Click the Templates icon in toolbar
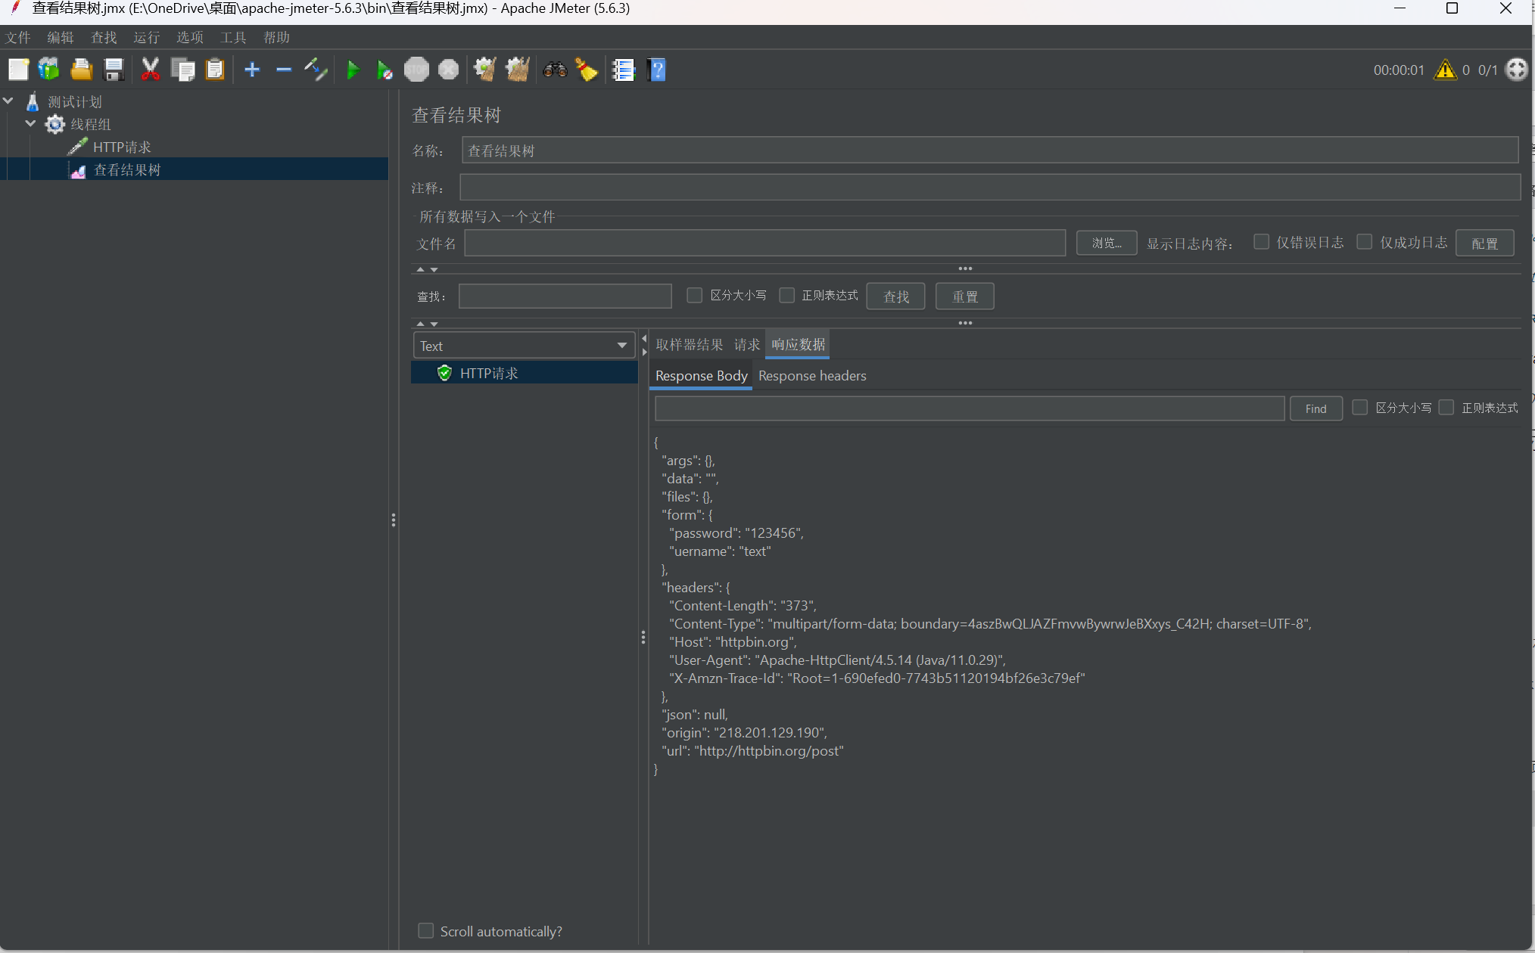The image size is (1535, 953). click(49, 70)
